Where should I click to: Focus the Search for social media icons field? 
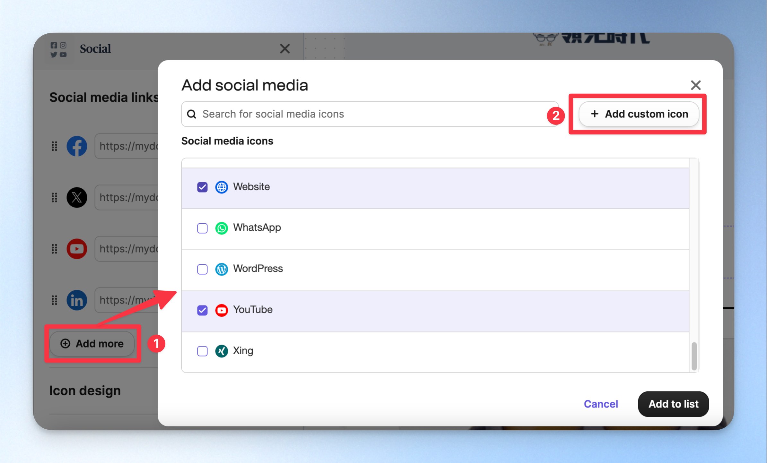pos(370,114)
